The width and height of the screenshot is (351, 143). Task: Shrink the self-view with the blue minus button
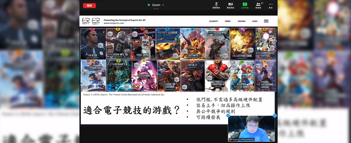coord(275,116)
